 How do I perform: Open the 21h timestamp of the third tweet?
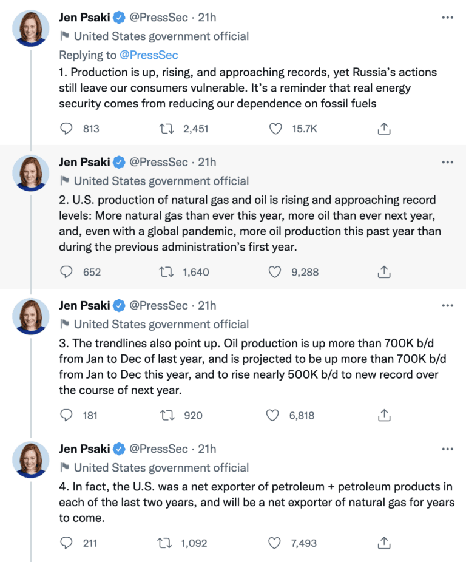click(x=207, y=305)
